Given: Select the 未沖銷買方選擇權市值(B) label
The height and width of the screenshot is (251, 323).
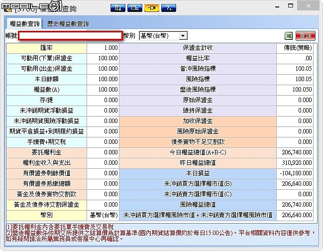Looking at the screenshot, I should coord(198,184).
